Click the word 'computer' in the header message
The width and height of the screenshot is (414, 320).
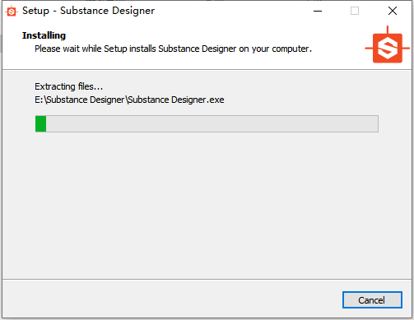(x=291, y=49)
